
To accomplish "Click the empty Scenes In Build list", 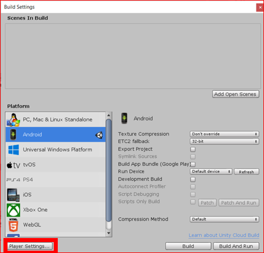I will [133, 56].
